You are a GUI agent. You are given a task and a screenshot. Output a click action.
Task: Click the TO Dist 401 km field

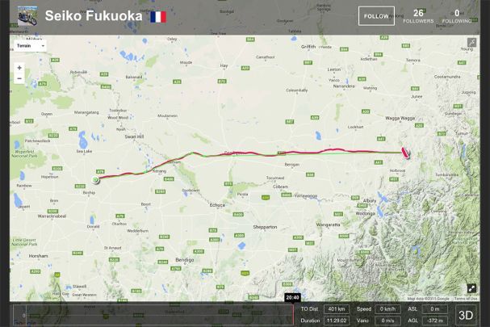click(337, 309)
